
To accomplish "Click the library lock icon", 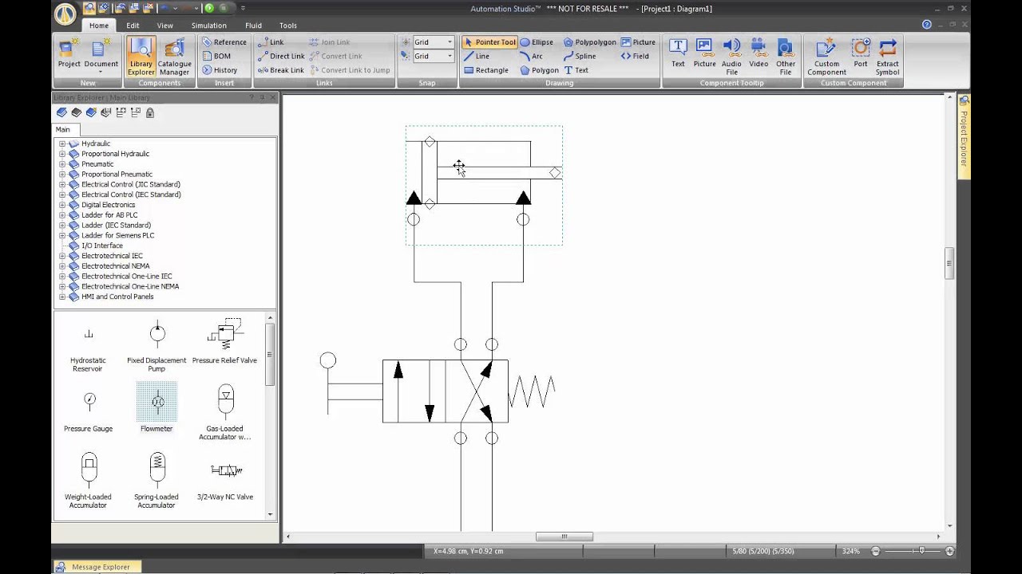I will [150, 112].
